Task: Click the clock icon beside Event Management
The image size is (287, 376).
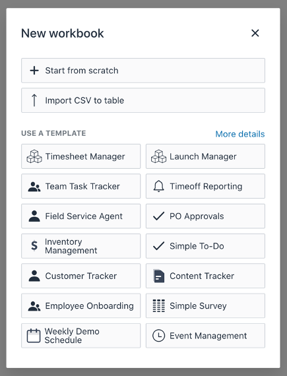Action: point(159,336)
